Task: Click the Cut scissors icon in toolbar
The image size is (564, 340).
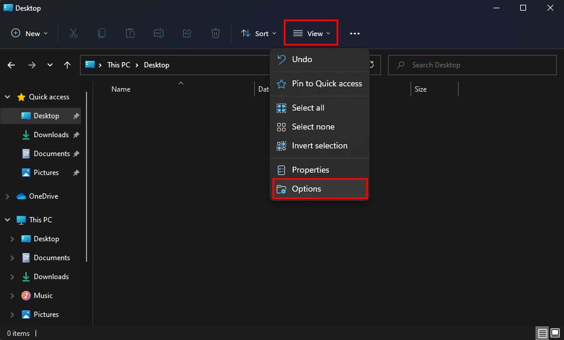Action: [x=73, y=34]
